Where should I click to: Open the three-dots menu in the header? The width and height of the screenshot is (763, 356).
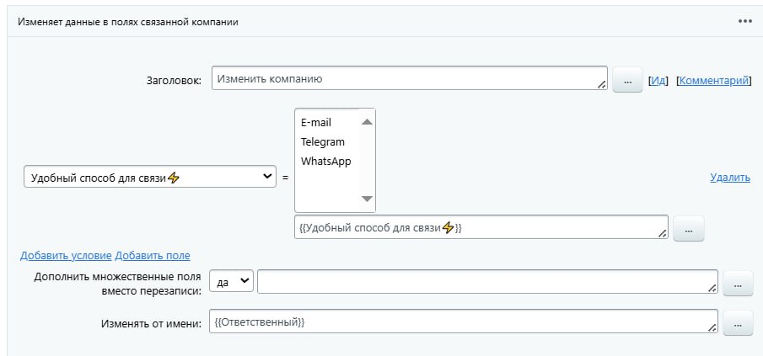pos(744,22)
